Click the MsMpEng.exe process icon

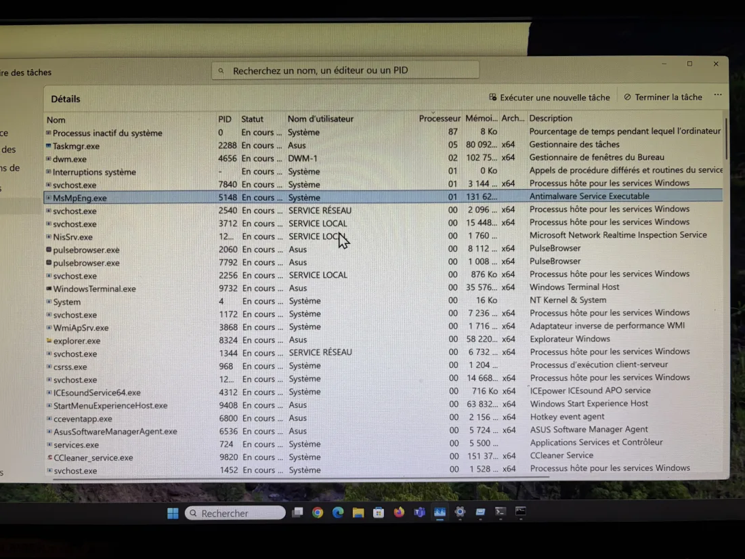[x=49, y=198]
